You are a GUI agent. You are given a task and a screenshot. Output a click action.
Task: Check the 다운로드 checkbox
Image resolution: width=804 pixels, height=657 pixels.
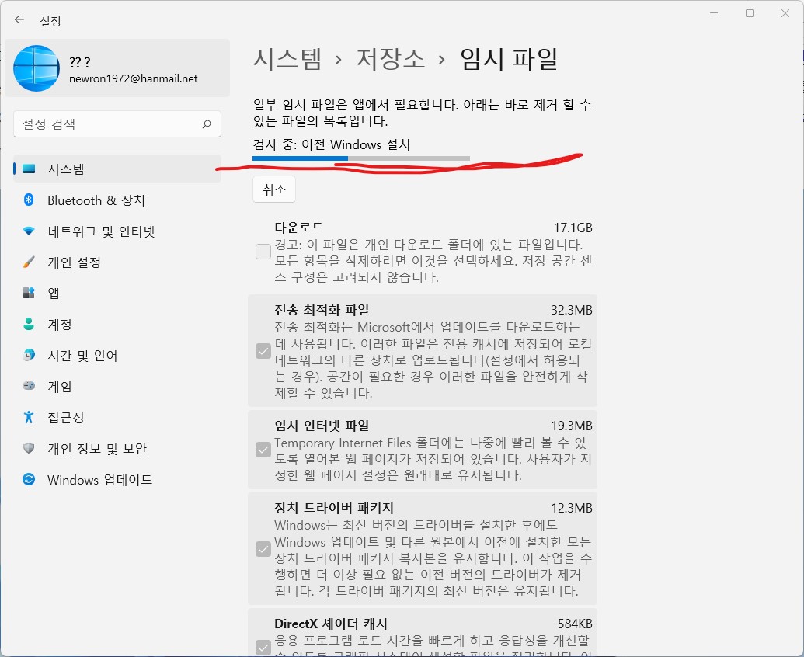[263, 252]
